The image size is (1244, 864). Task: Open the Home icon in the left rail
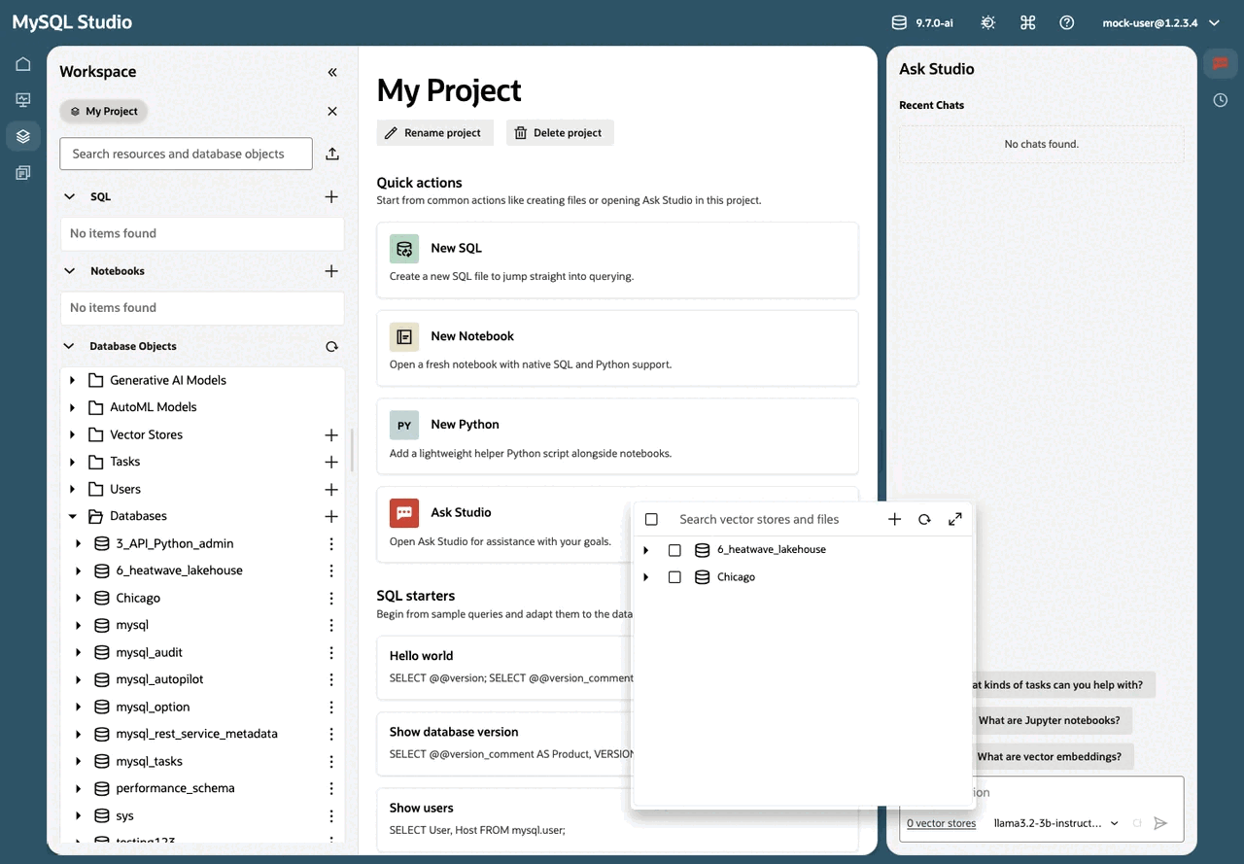pos(23,64)
